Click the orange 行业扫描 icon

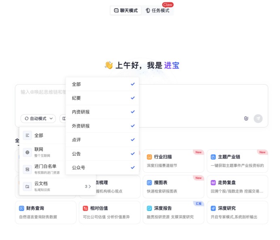tap(149, 157)
